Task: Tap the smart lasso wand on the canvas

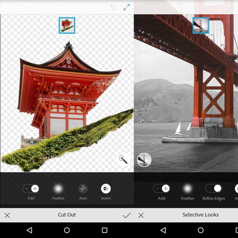Action: [x=123, y=160]
